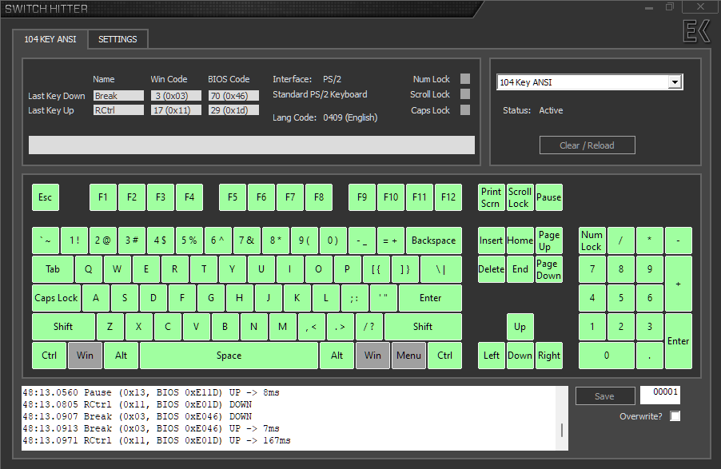This screenshot has height=469, width=721.
Task: Click the Save button above the counter
Action: (605, 395)
